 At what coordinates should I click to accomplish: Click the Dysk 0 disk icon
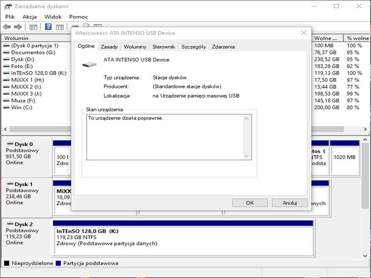coord(10,143)
